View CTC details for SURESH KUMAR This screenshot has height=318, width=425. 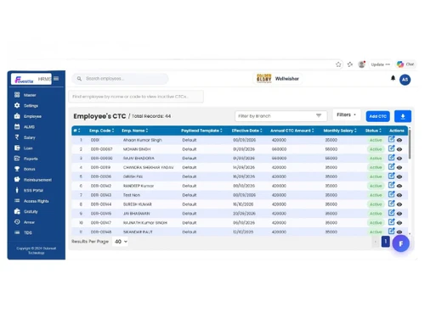coord(399,204)
